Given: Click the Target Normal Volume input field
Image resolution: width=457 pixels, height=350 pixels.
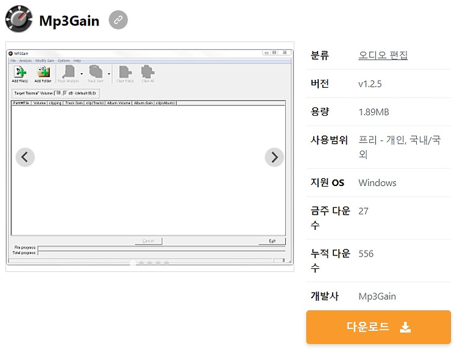Looking at the screenshot, I should coord(61,93).
